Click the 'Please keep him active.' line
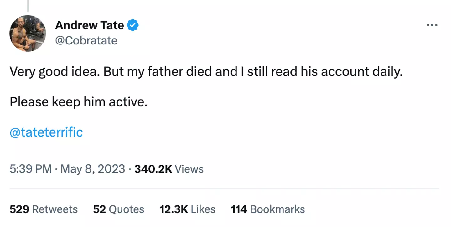The width and height of the screenshot is (451, 227). tap(78, 102)
